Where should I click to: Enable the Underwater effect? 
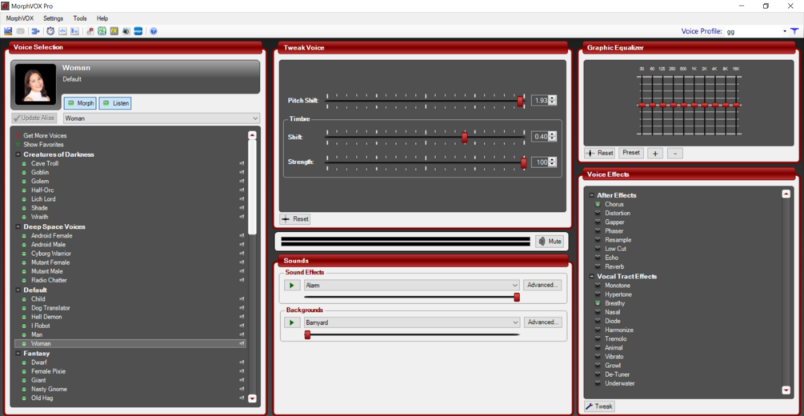tap(598, 384)
